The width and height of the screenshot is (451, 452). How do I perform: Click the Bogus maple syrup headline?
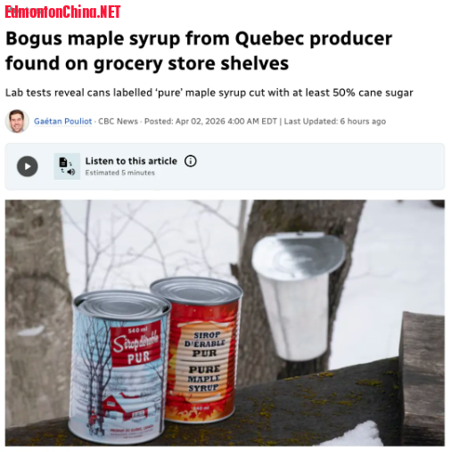(199, 51)
